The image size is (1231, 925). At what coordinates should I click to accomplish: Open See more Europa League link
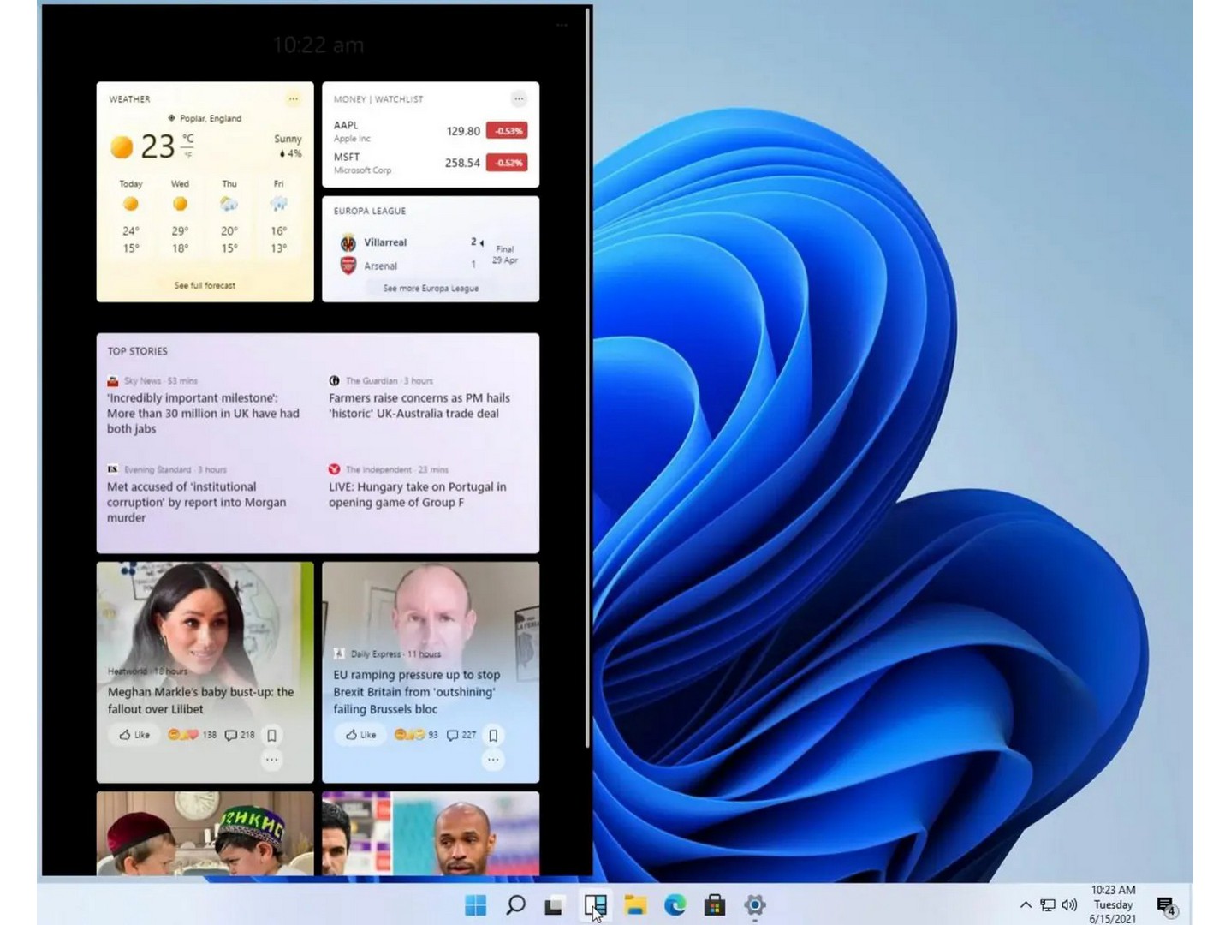pos(431,289)
